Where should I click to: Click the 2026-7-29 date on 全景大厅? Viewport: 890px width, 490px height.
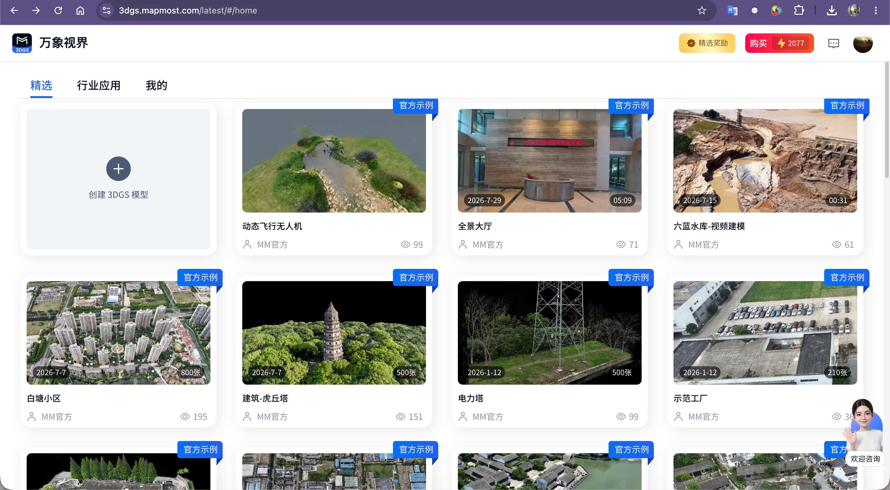point(484,200)
